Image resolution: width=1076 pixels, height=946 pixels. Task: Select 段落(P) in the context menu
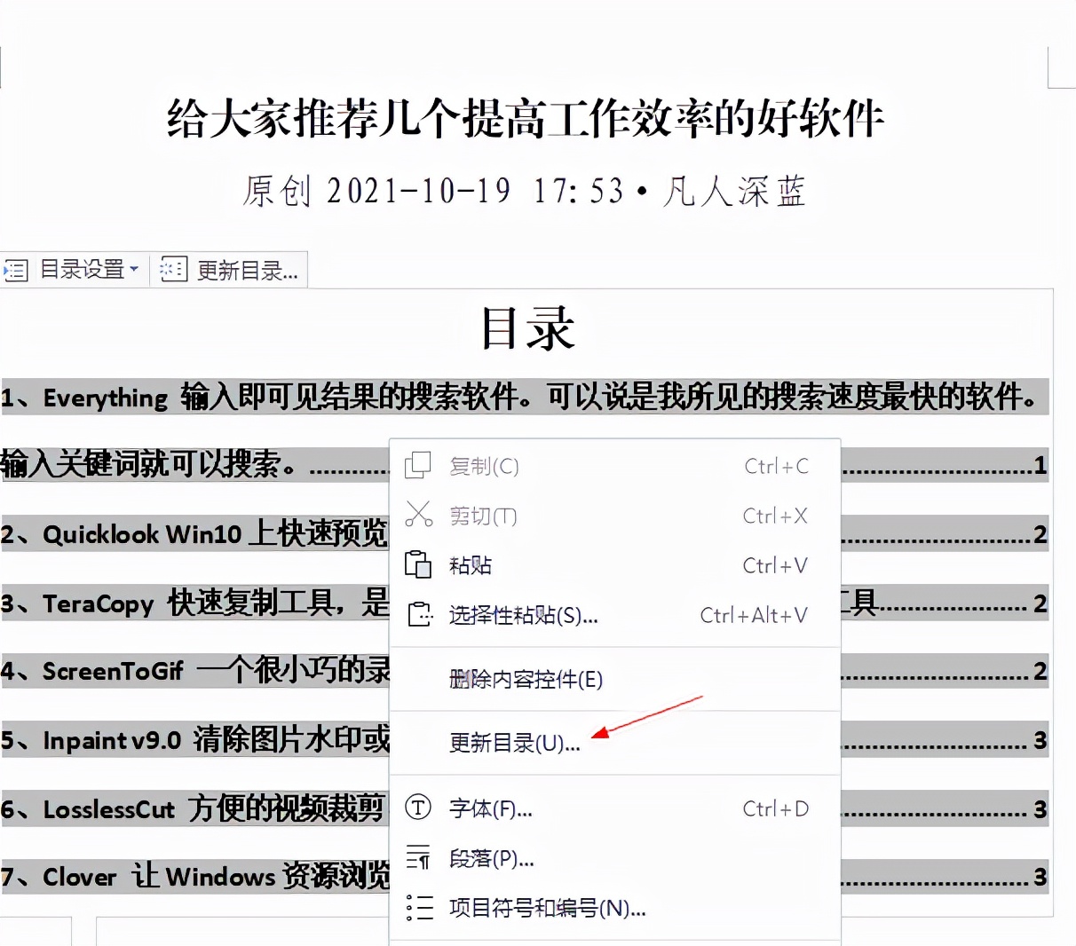(x=489, y=858)
